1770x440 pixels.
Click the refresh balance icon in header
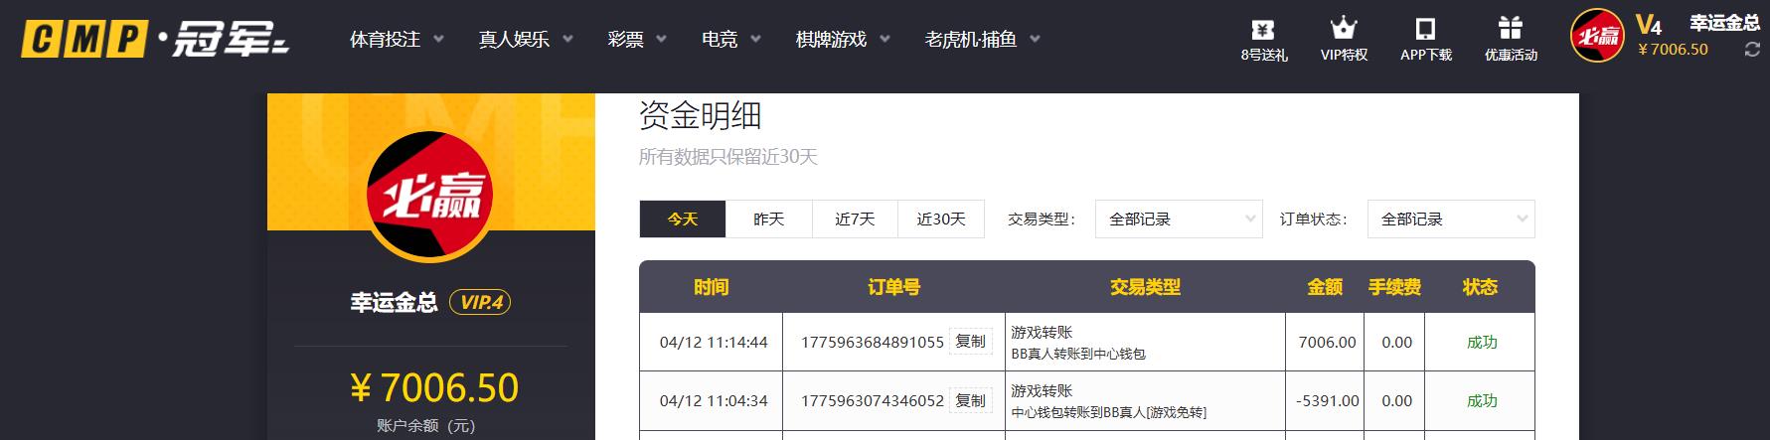point(1752,50)
